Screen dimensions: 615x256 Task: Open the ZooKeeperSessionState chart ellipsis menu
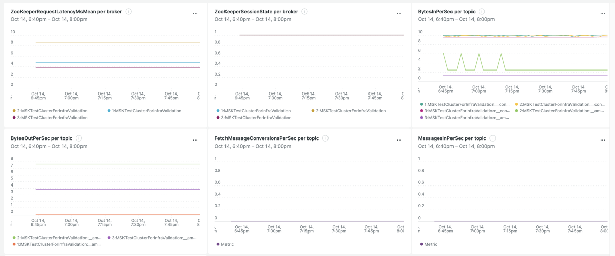click(x=399, y=13)
